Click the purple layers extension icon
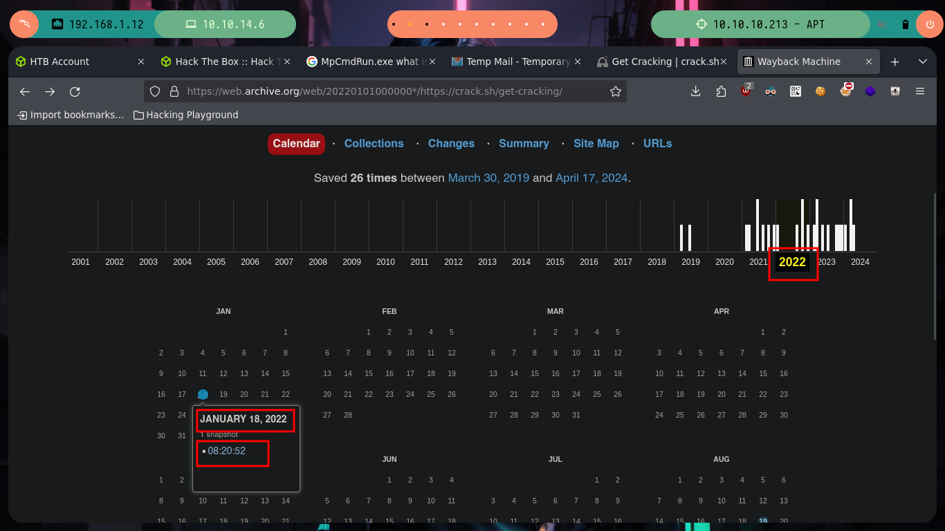This screenshot has width=945, height=531. [x=870, y=91]
